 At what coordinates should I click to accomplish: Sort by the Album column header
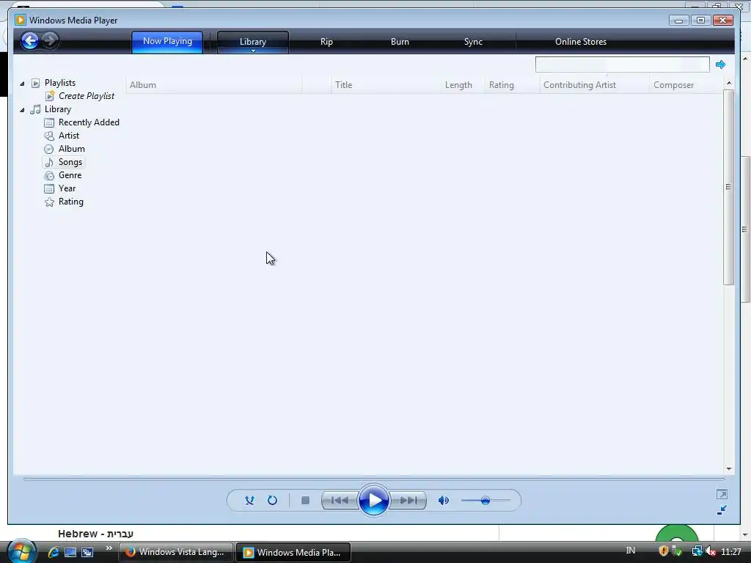[213, 85]
